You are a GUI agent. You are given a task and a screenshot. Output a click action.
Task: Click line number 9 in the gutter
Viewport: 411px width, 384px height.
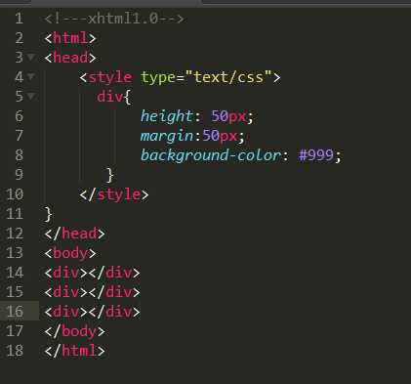click(20, 175)
